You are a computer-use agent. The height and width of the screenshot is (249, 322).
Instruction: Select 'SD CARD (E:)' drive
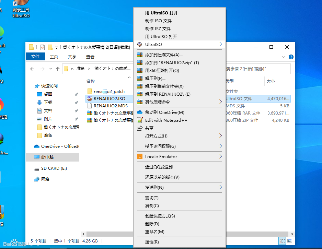pos(54,168)
